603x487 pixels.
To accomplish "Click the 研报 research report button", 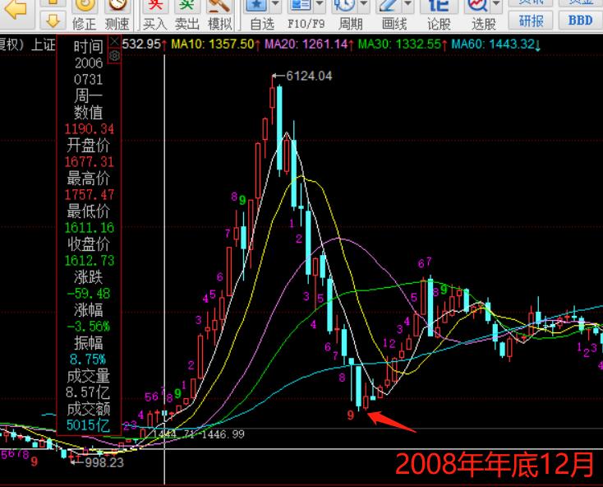I will tap(531, 21).
